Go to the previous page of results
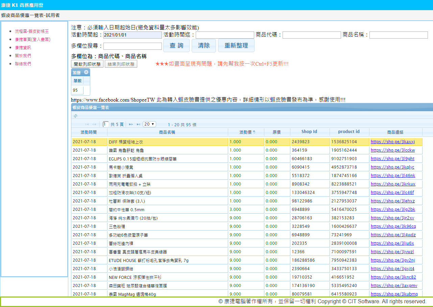The image size is (433, 307). 94,125
